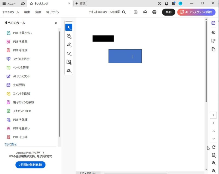Open the print dialog icon
Viewport: 219px width, 174px height.
pos(154,12)
